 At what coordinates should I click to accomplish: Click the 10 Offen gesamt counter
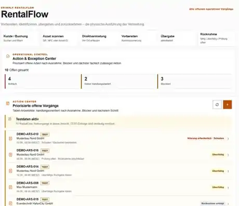pos(17,70)
